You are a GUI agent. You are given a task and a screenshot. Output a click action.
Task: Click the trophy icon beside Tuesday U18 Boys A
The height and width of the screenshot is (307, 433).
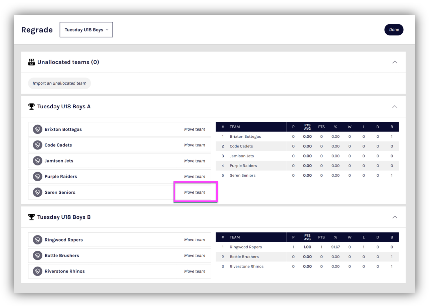coord(31,107)
